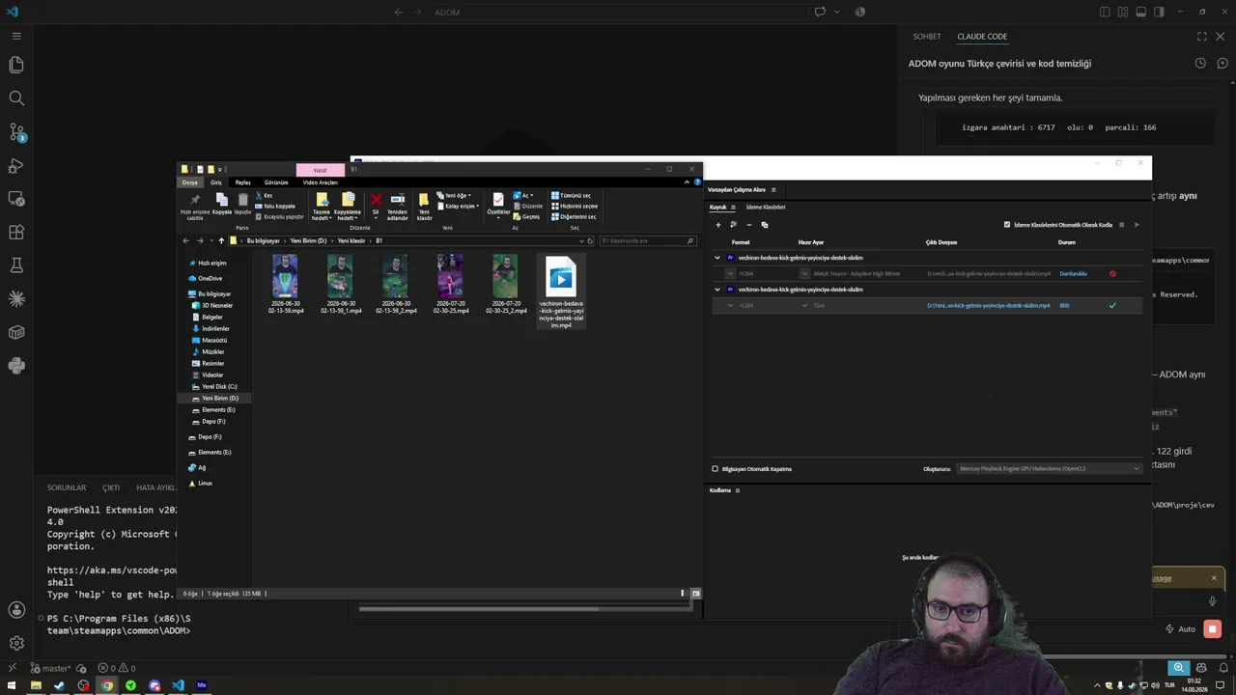Viewport: 1236px width, 695px height.
Task: Toggle İzleme Klasörlerini Otomatik Olarak Kodla checkbox
Action: 1007,225
